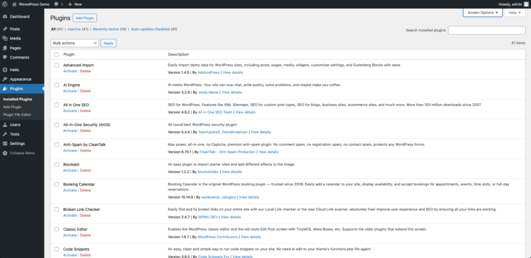Click the Users icon in sidebar
The image size is (531, 258).
point(5,124)
